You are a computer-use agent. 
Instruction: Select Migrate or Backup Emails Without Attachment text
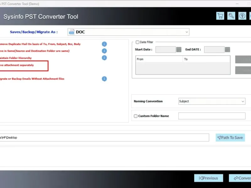tap(32, 79)
